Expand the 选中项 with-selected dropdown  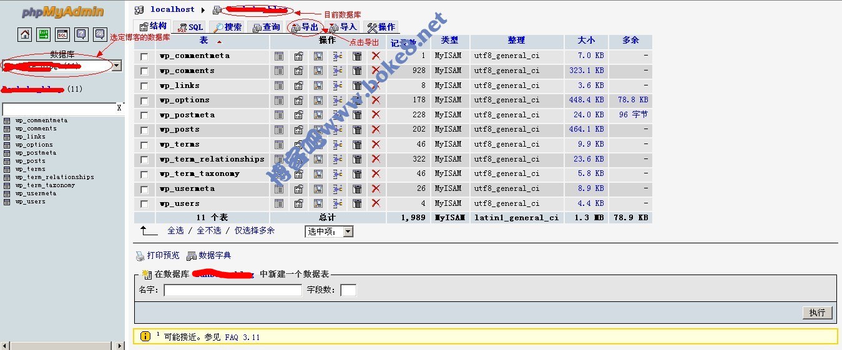click(329, 231)
